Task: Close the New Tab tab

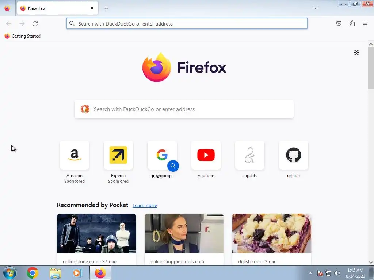Action: tap(92, 8)
